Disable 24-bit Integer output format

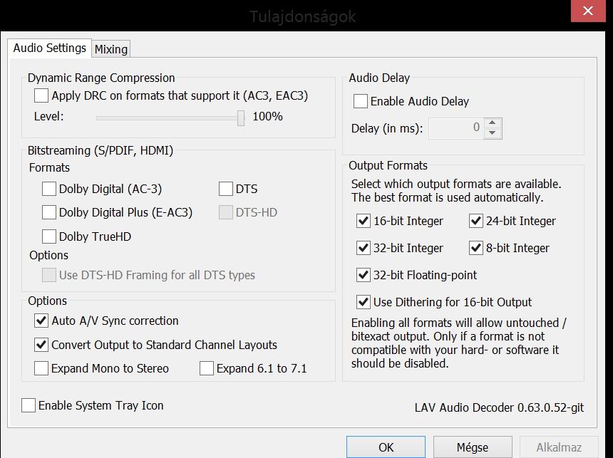[477, 221]
